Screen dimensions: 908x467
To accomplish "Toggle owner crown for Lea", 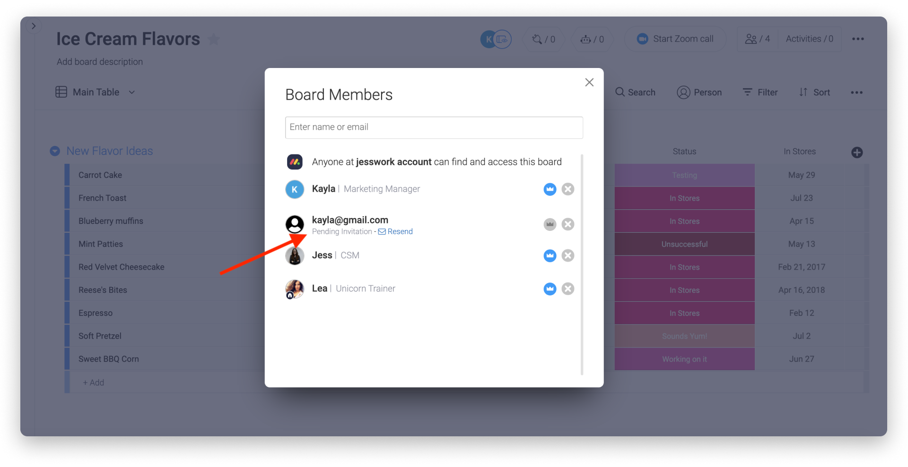I will 550,289.
